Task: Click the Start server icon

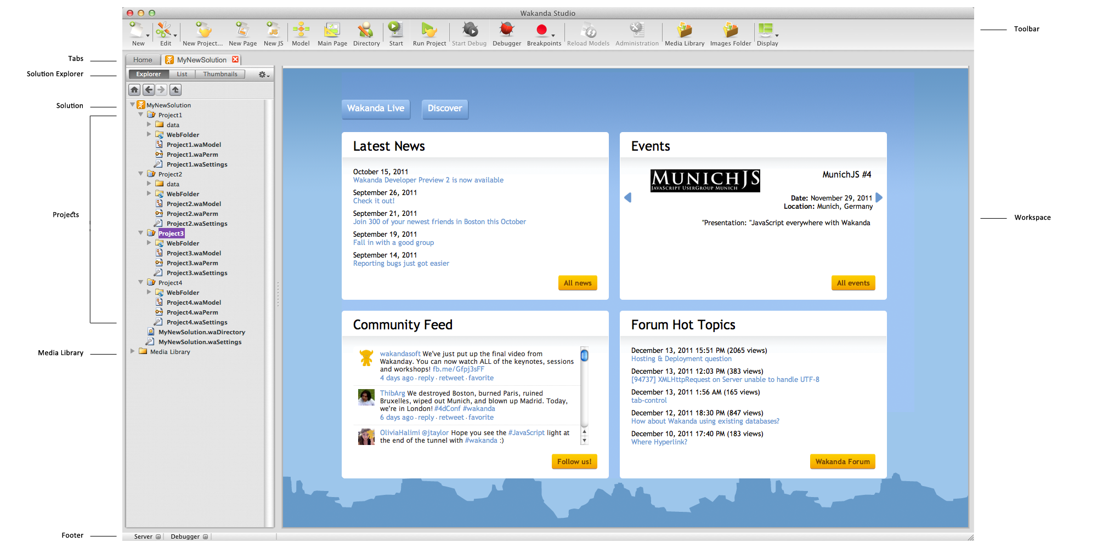Action: pyautogui.click(x=395, y=30)
